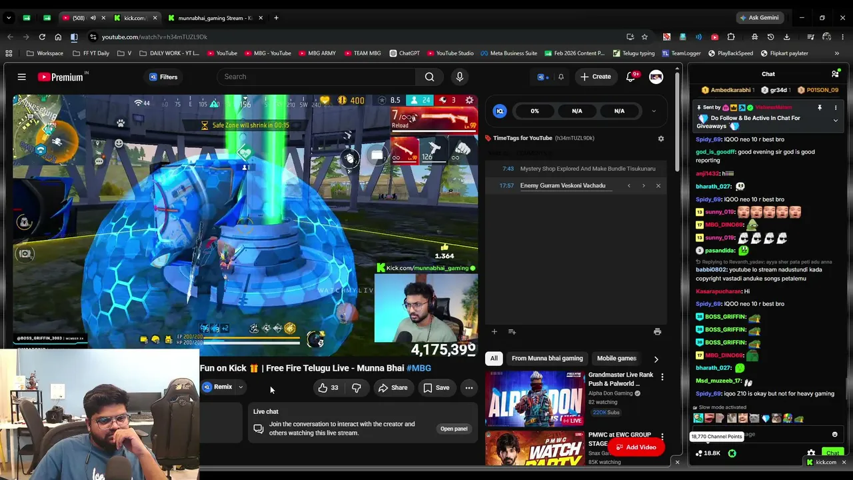Show more category chips with the arrow

(656, 359)
